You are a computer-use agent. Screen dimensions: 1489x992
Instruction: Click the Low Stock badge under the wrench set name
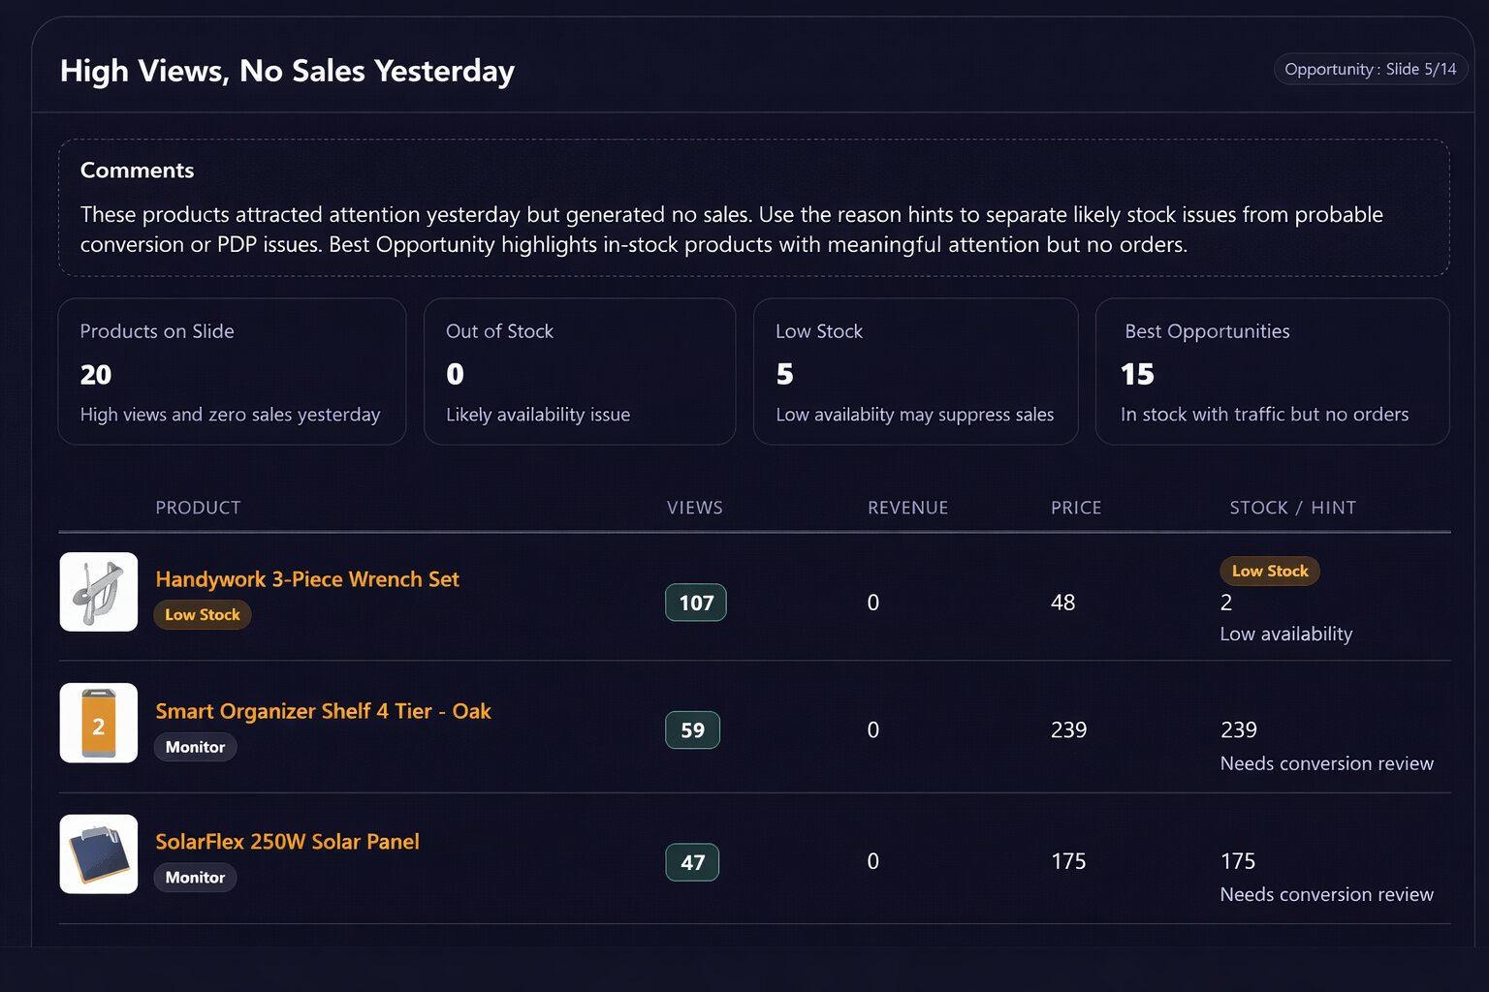(x=203, y=614)
